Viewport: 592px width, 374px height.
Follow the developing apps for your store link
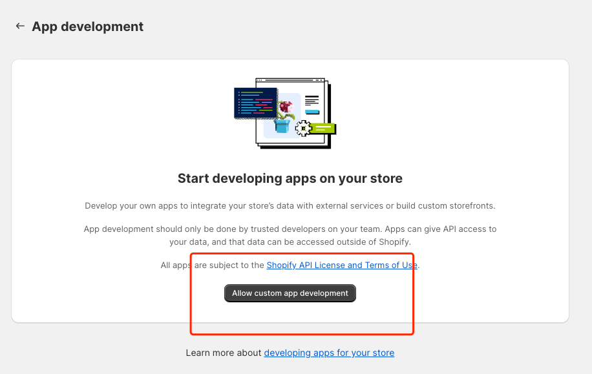pos(329,353)
